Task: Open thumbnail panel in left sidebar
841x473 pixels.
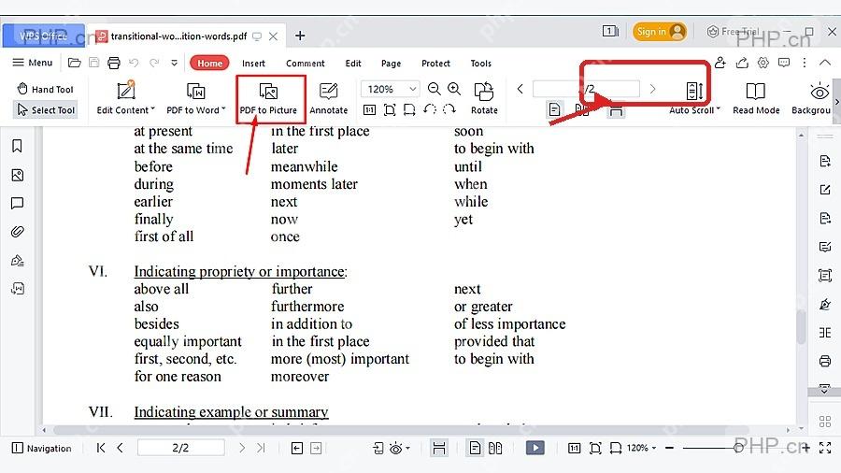Action: [x=17, y=176]
